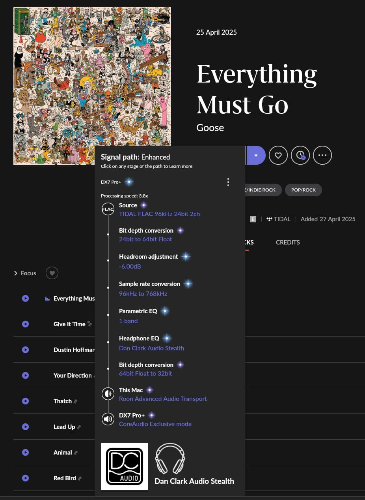Click the star next to Headphone EQ
The height and width of the screenshot is (500, 365).
(x=167, y=338)
